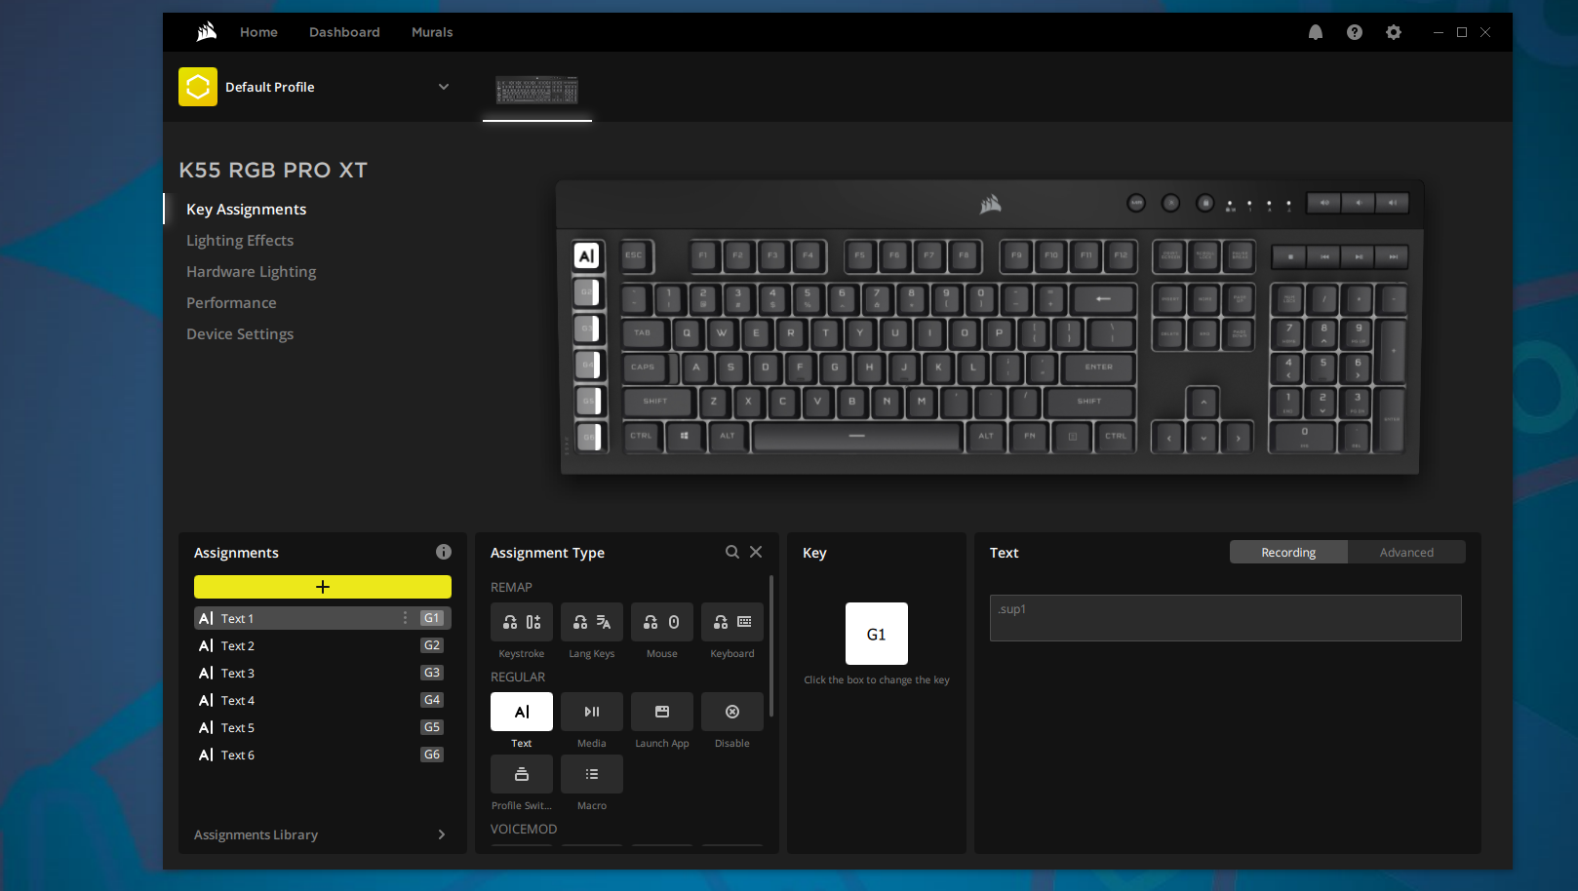Select the F1 key on the keyboard image
The width and height of the screenshot is (1578, 891).
[703, 255]
